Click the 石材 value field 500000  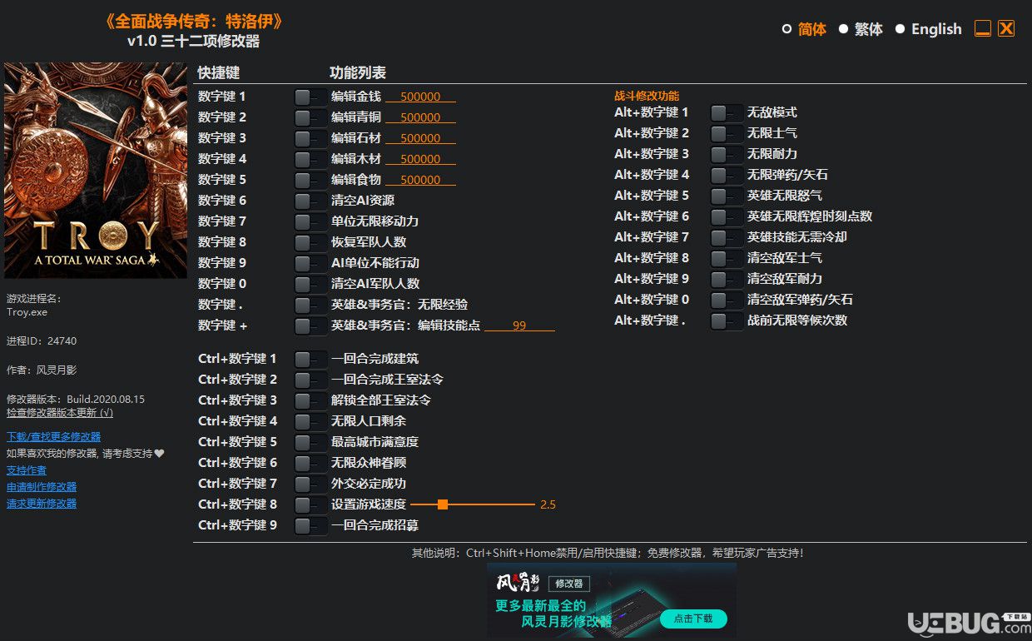(420, 138)
